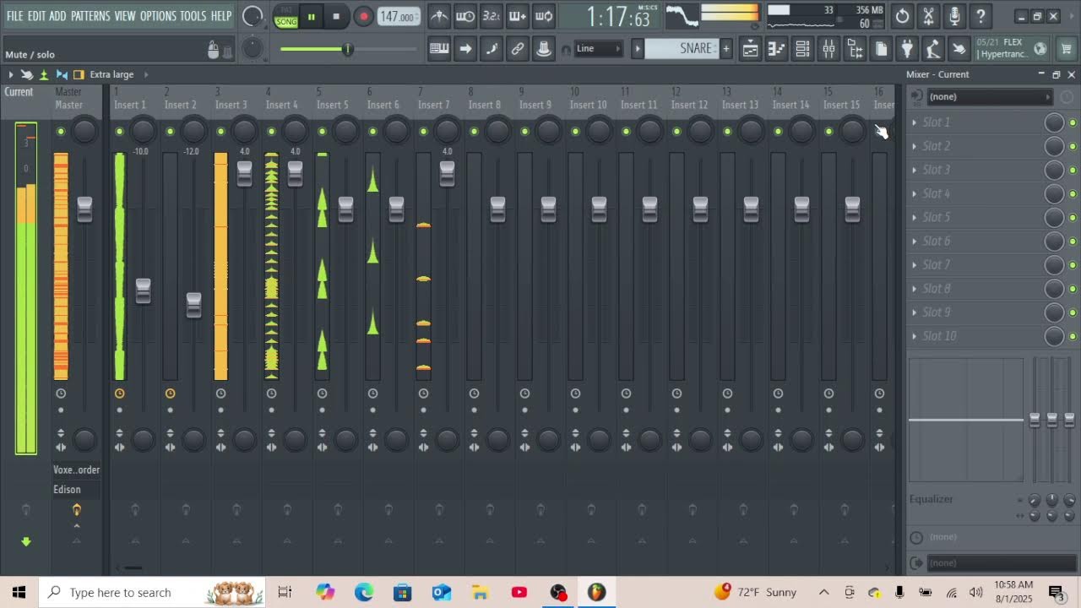The height and width of the screenshot is (608, 1081).
Task: Expand Slot 7 options arrow
Action: pos(914,264)
